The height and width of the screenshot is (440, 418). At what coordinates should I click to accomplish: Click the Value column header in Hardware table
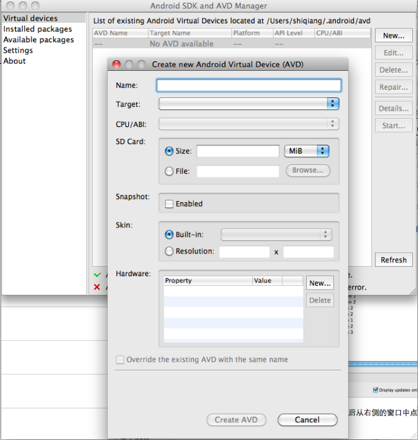[x=267, y=281]
